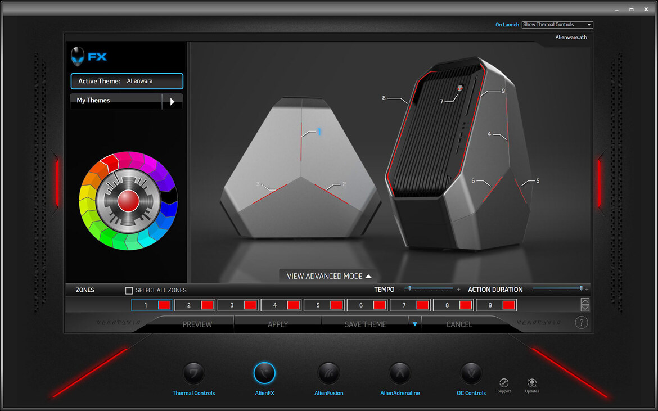The height and width of the screenshot is (411, 658).
Task: Click zone 5 red color swatch
Action: (x=336, y=305)
